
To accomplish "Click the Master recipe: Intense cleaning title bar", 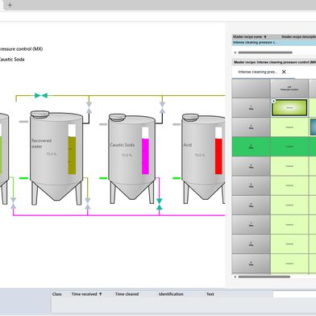I will [274, 62].
